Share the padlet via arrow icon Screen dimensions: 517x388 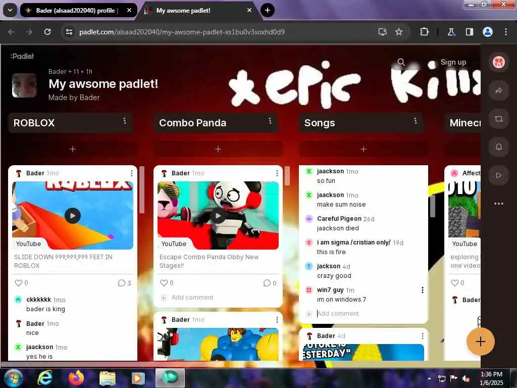[x=498, y=90]
